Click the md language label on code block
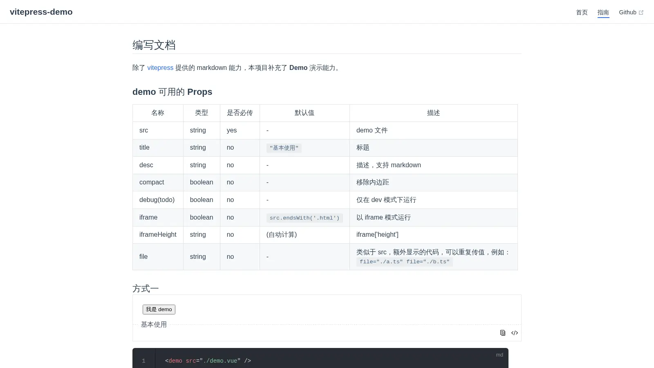 [x=499, y=355]
